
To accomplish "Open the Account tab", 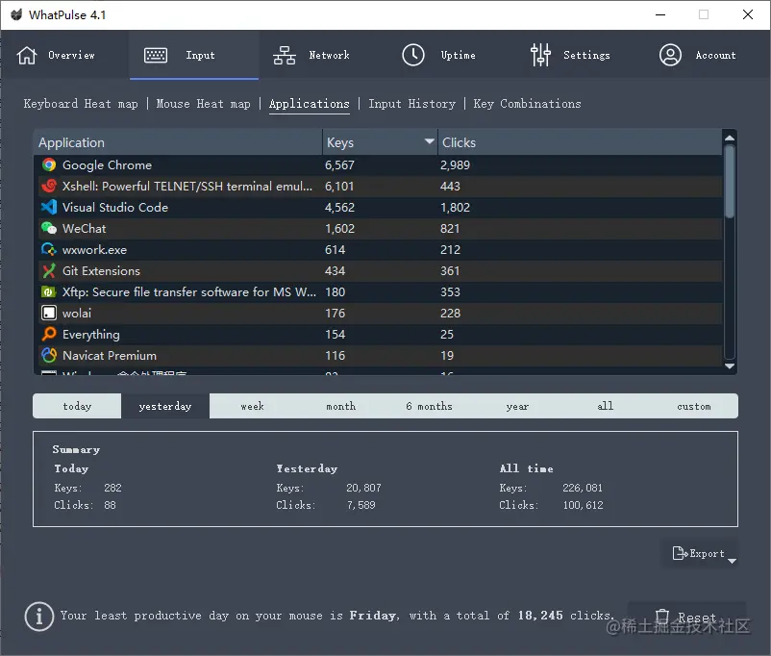I will (707, 55).
